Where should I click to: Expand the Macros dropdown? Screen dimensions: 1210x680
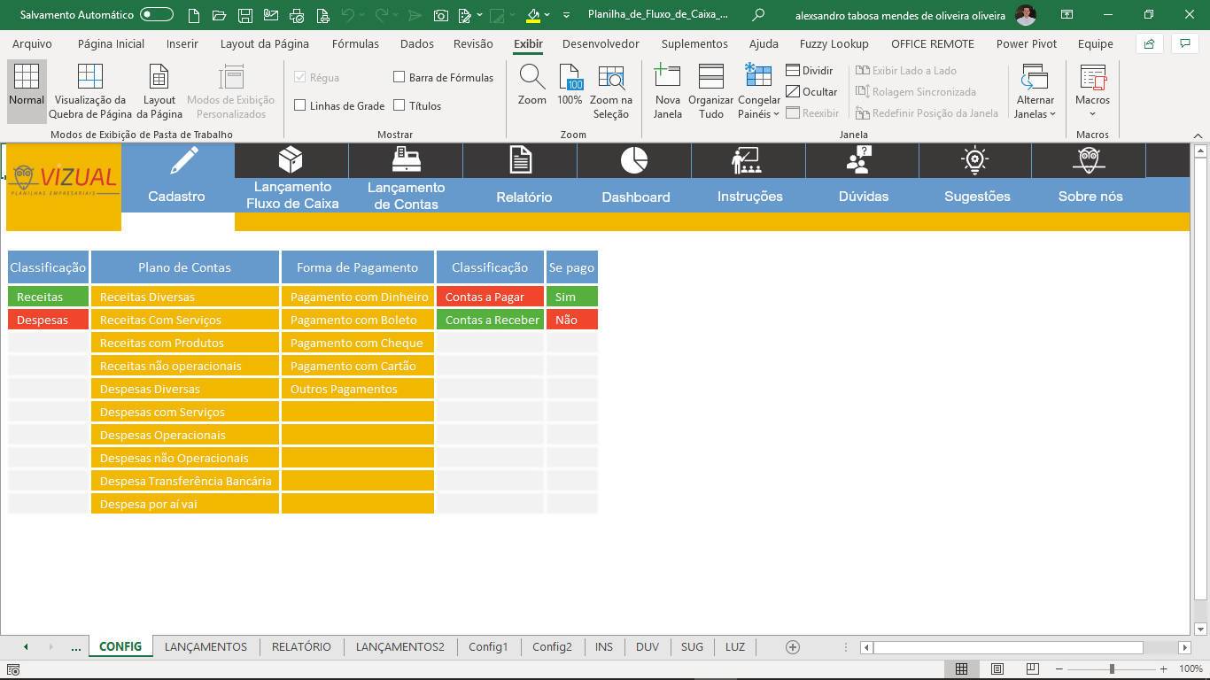point(1092,113)
